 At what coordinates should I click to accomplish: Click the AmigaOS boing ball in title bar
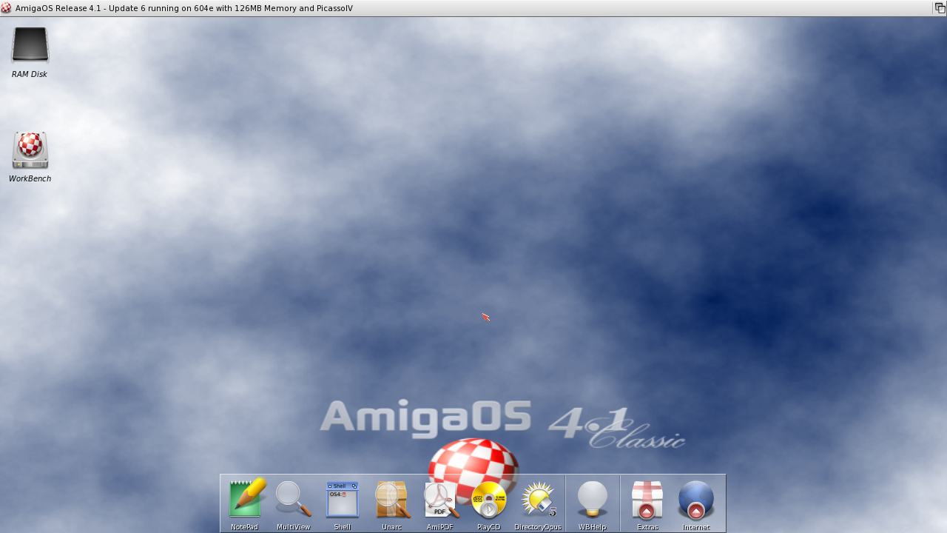point(6,8)
